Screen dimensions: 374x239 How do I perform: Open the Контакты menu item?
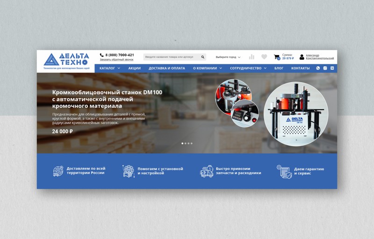[300, 68]
